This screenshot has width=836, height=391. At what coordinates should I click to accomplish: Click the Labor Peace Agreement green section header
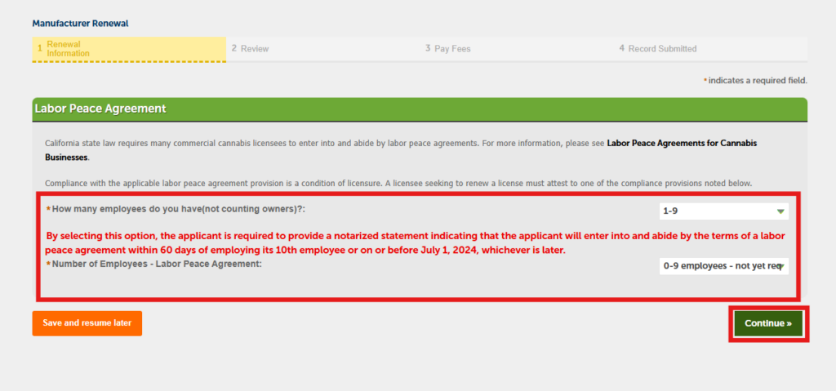[x=420, y=109]
